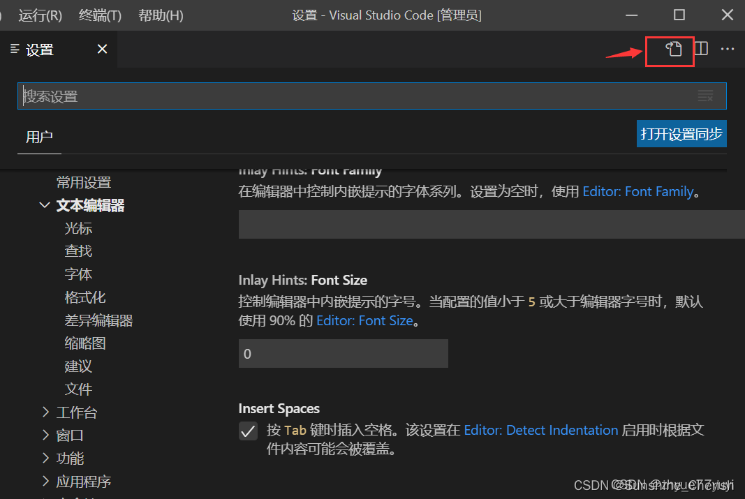
Task: Expand the 功能 section
Action: click(45, 458)
